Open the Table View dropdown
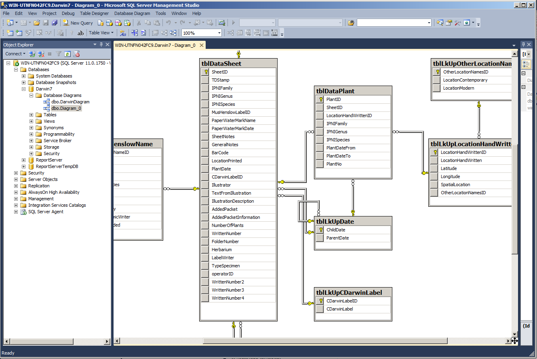The image size is (537, 359). tap(101, 33)
